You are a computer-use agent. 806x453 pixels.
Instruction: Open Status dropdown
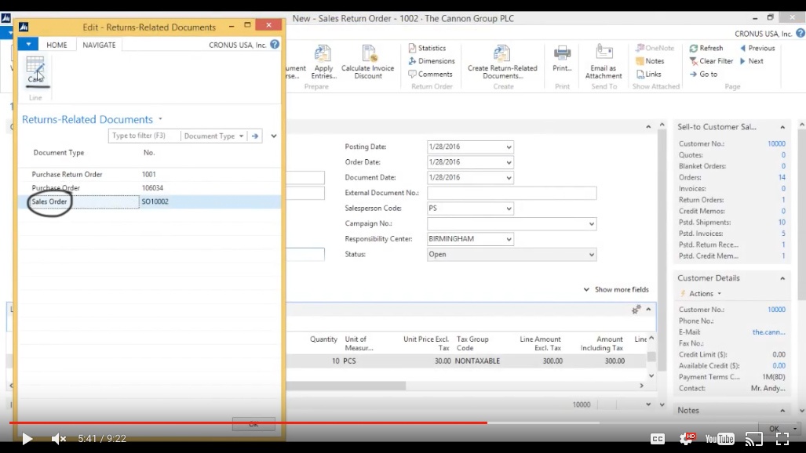pos(591,255)
